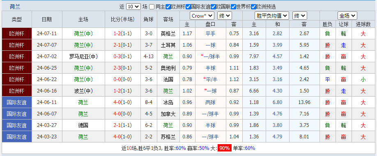Image resolution: width=377 pixels, height=156 pixels.
Task: Uncheck the 国际友谊 filter checkbox
Action: click(188, 7)
